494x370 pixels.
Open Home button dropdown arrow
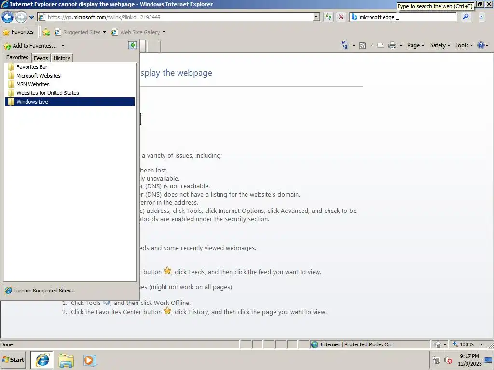[354, 46]
